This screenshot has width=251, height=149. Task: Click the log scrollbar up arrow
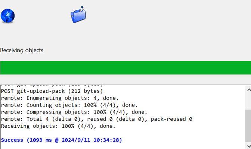(249, 90)
